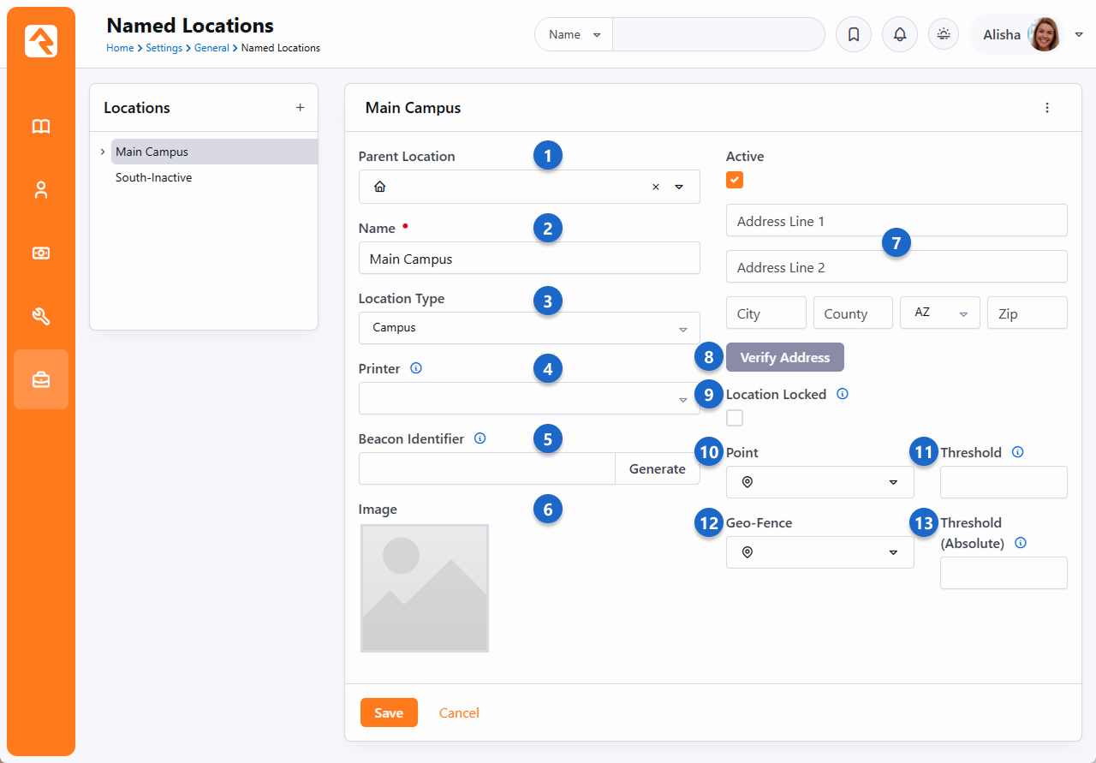This screenshot has width=1096, height=763.
Task: Select South-Inactive in the Locations list
Action: click(154, 178)
